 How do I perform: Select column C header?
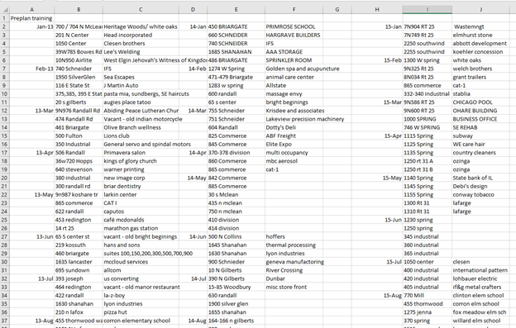tap(141, 10)
